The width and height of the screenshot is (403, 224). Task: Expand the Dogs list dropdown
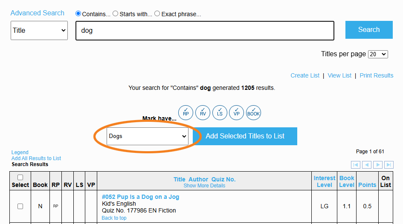click(148, 136)
